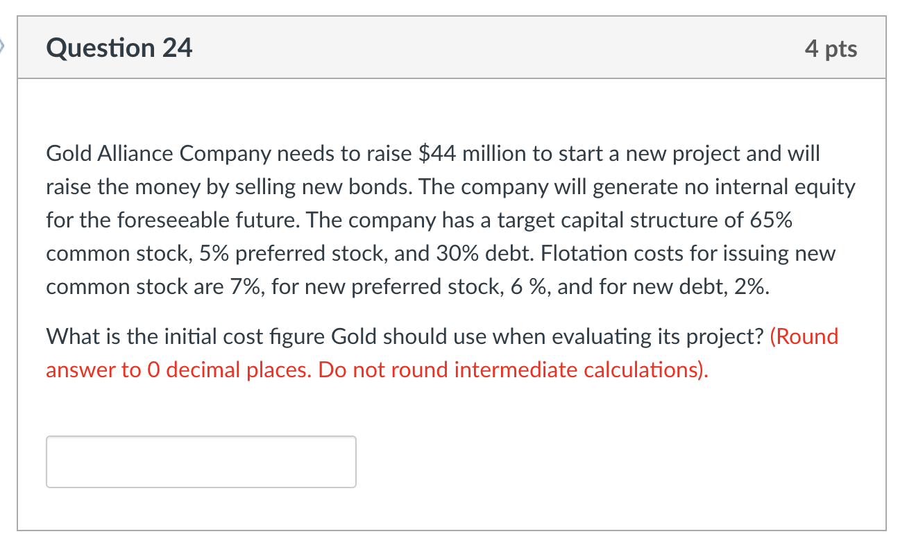Click inside the blank answer field
This screenshot has height=552, width=916.
[201, 461]
